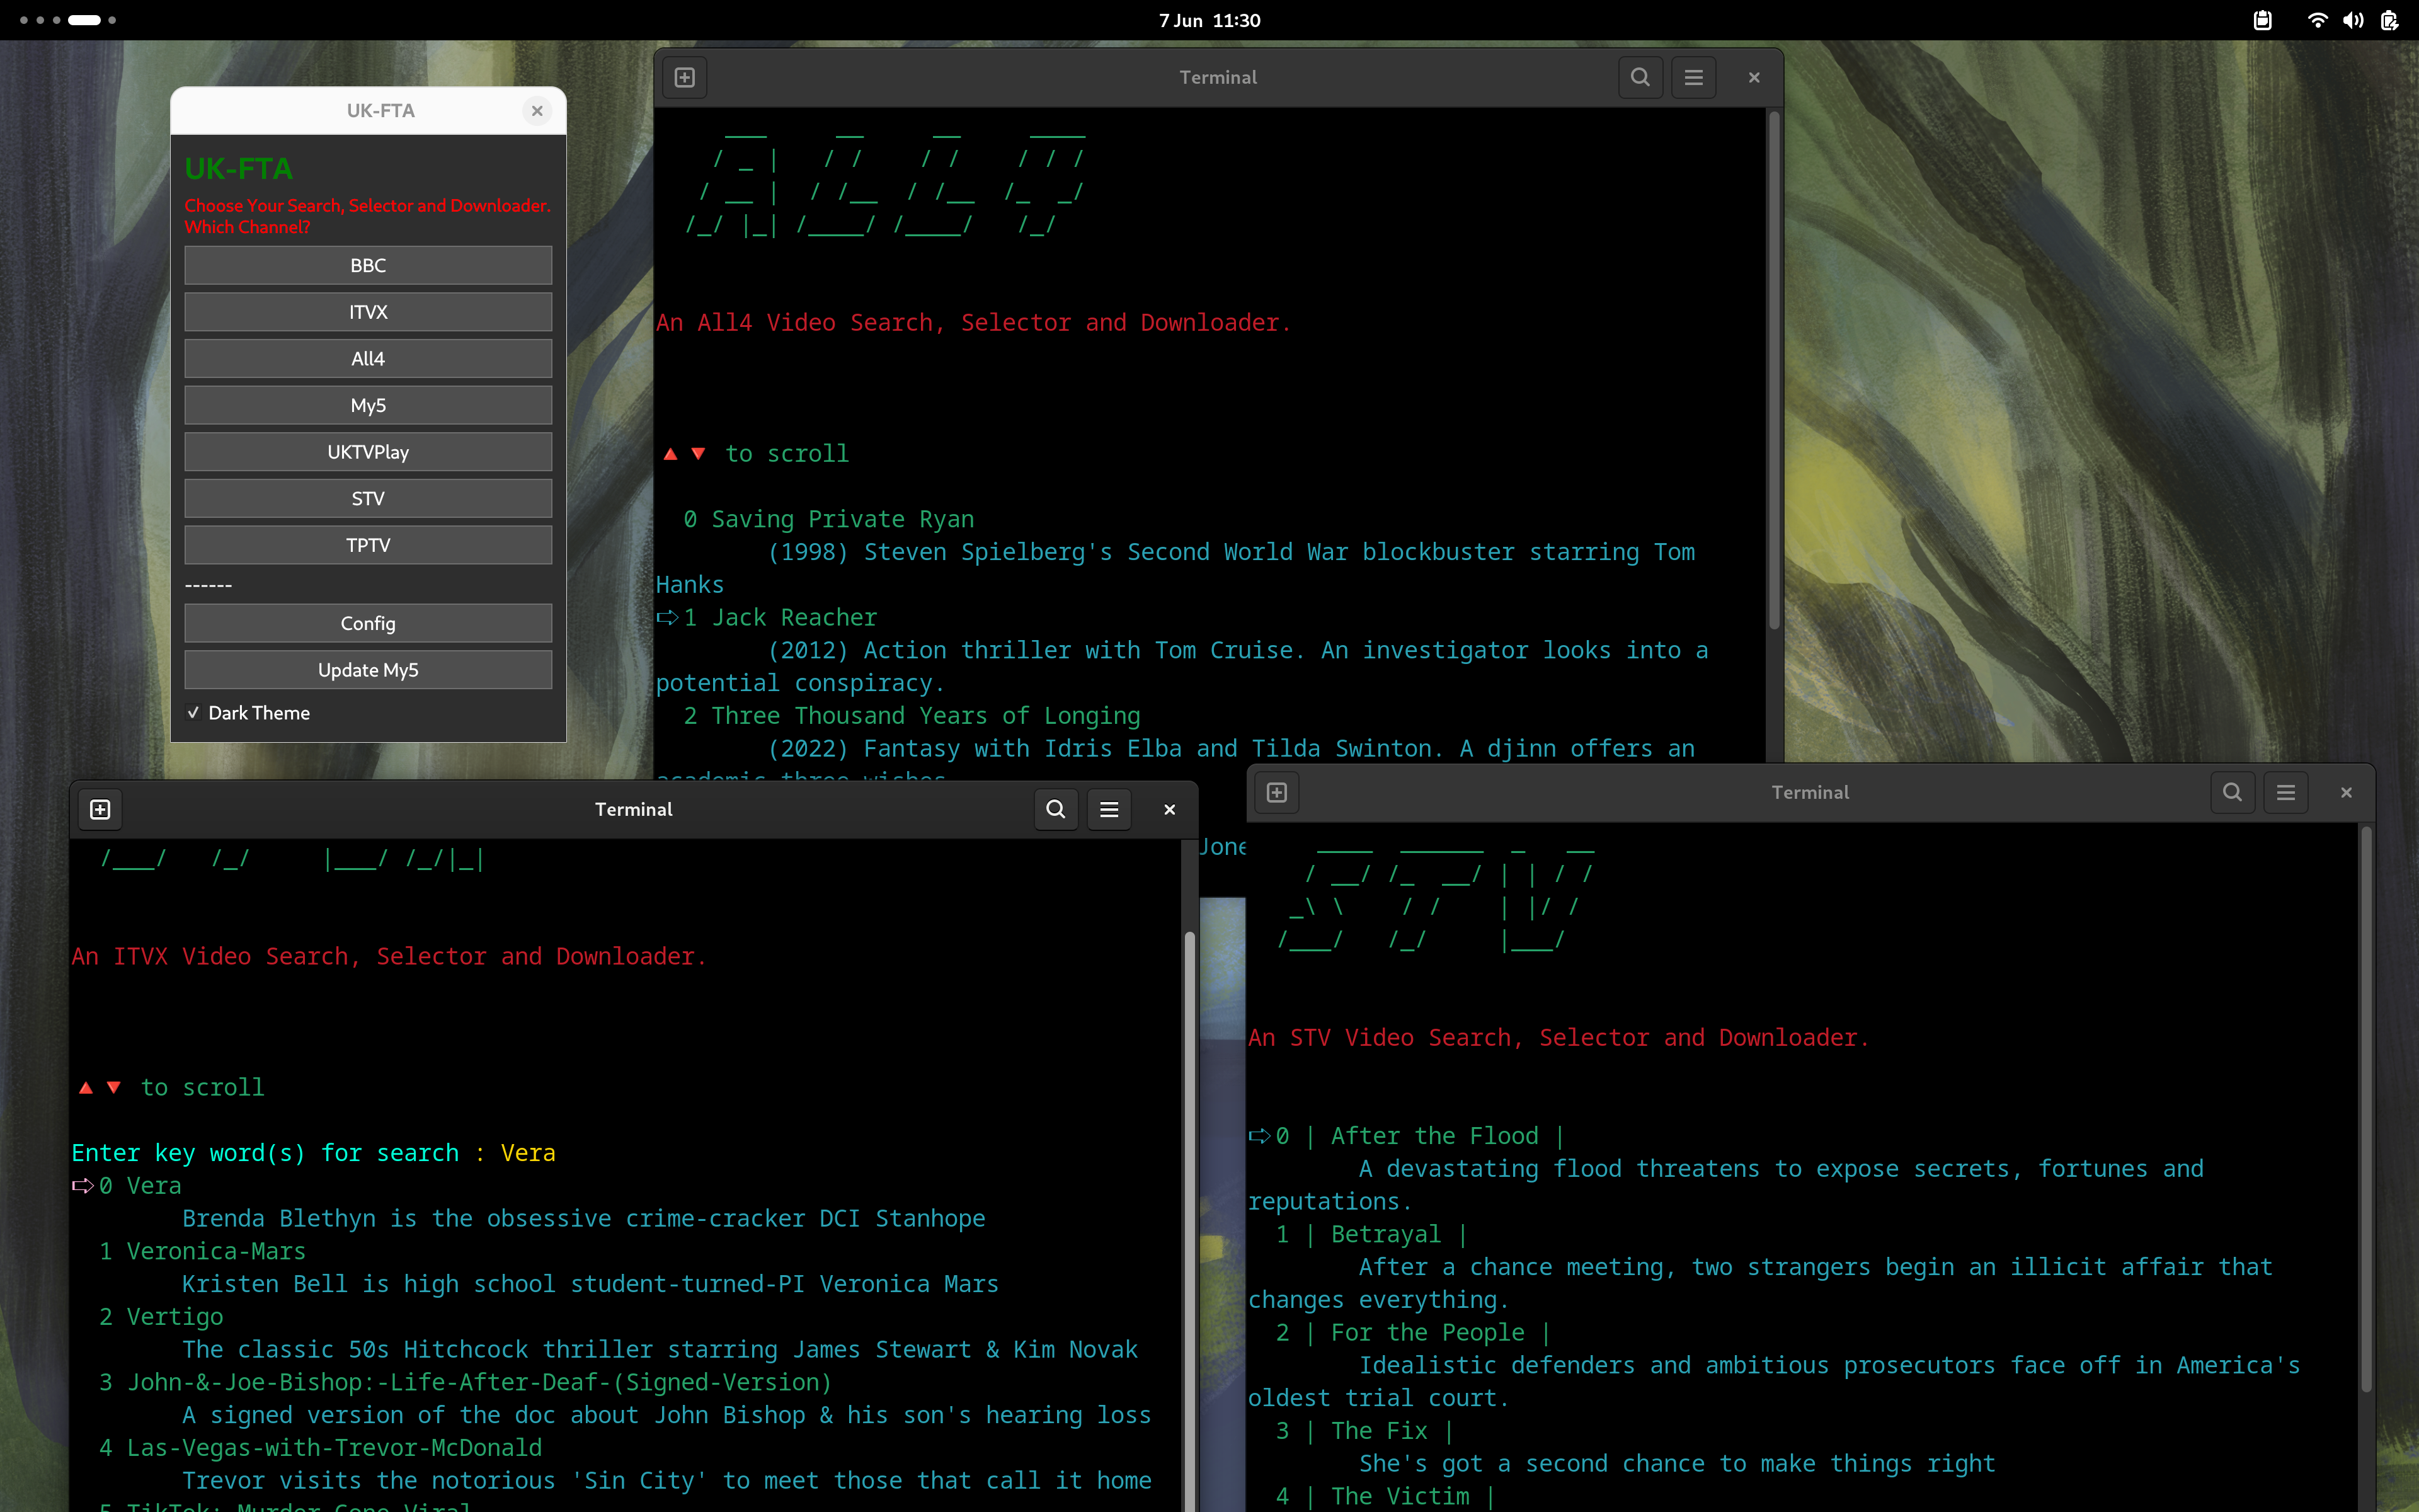The image size is (2419, 1512).
Task: Open the Config option
Action: [x=368, y=623]
